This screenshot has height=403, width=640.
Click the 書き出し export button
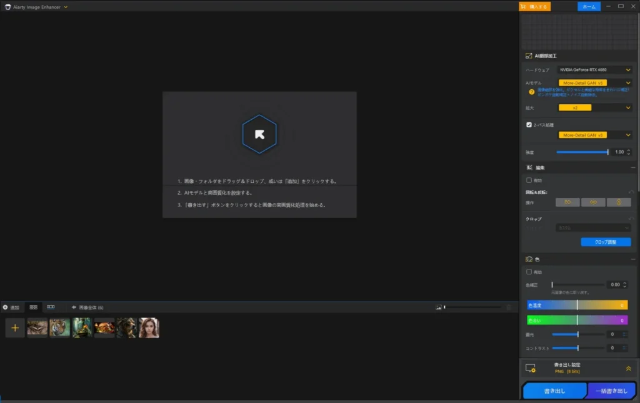(555, 391)
